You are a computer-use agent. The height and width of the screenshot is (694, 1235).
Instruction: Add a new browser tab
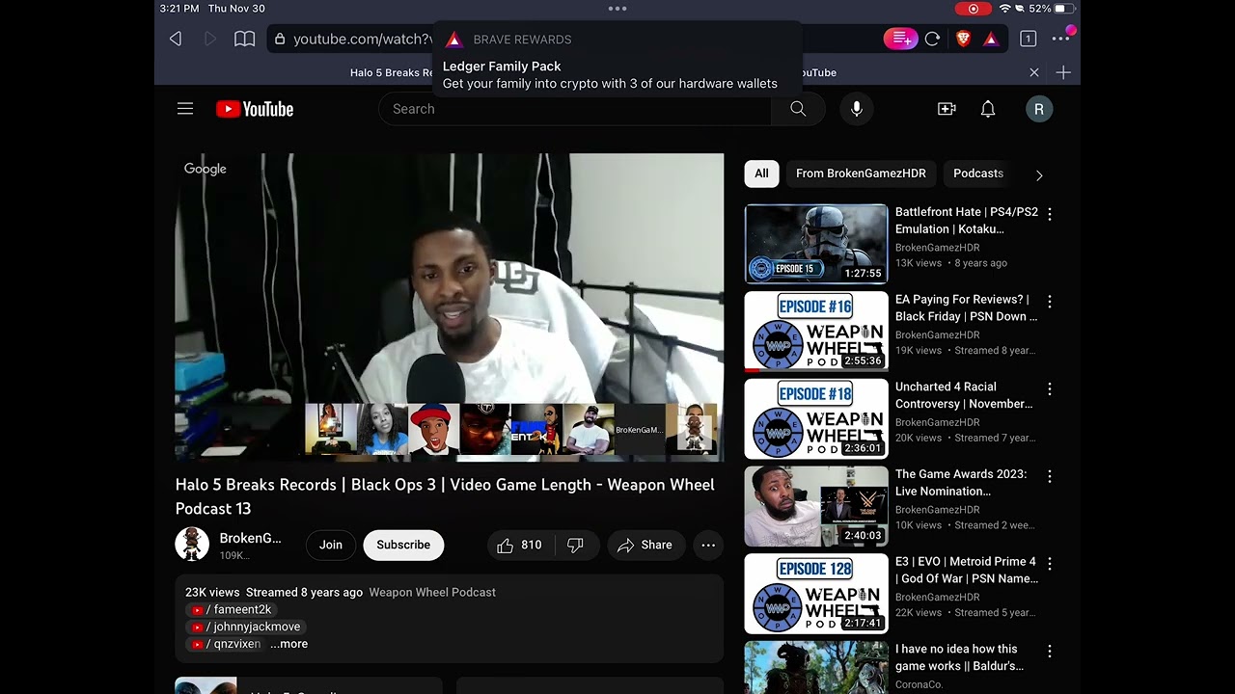[x=1063, y=72]
